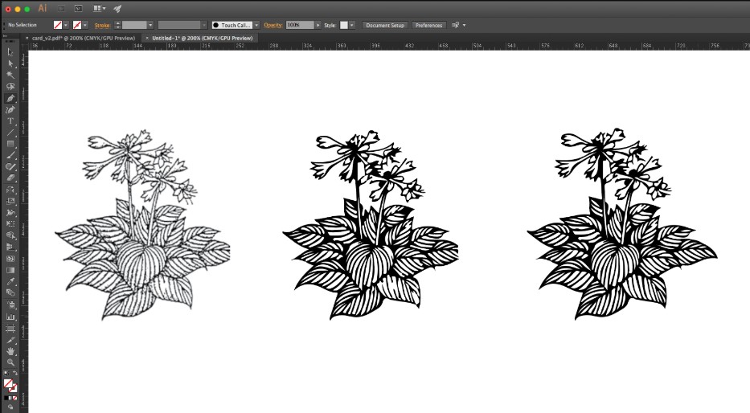
Task: Close the Untitled-1 tab
Action: pos(147,39)
